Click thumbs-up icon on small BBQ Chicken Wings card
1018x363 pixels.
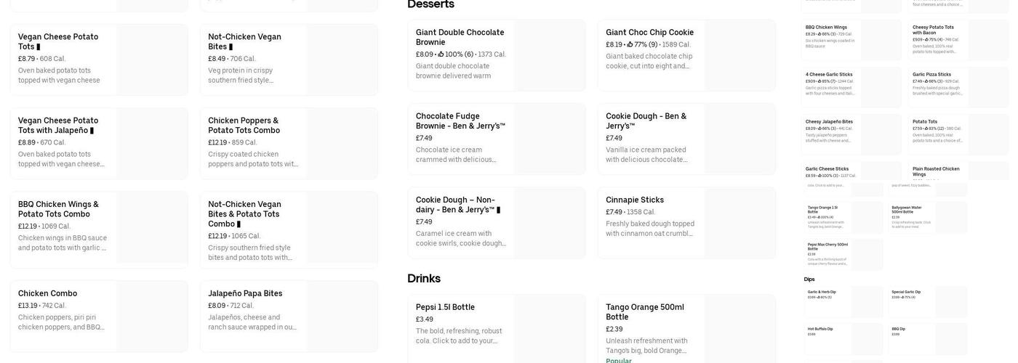tap(819, 34)
